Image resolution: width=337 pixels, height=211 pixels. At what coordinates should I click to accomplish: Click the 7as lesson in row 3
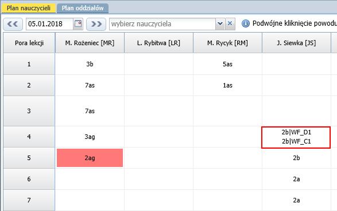pyautogui.click(x=90, y=111)
